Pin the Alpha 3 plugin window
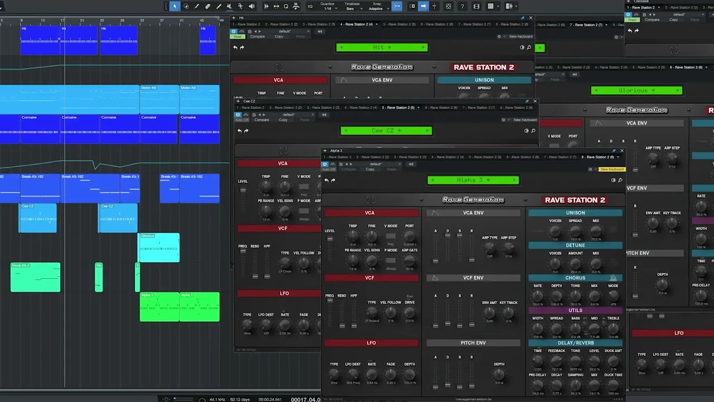This screenshot has height=402, width=714. click(614, 151)
